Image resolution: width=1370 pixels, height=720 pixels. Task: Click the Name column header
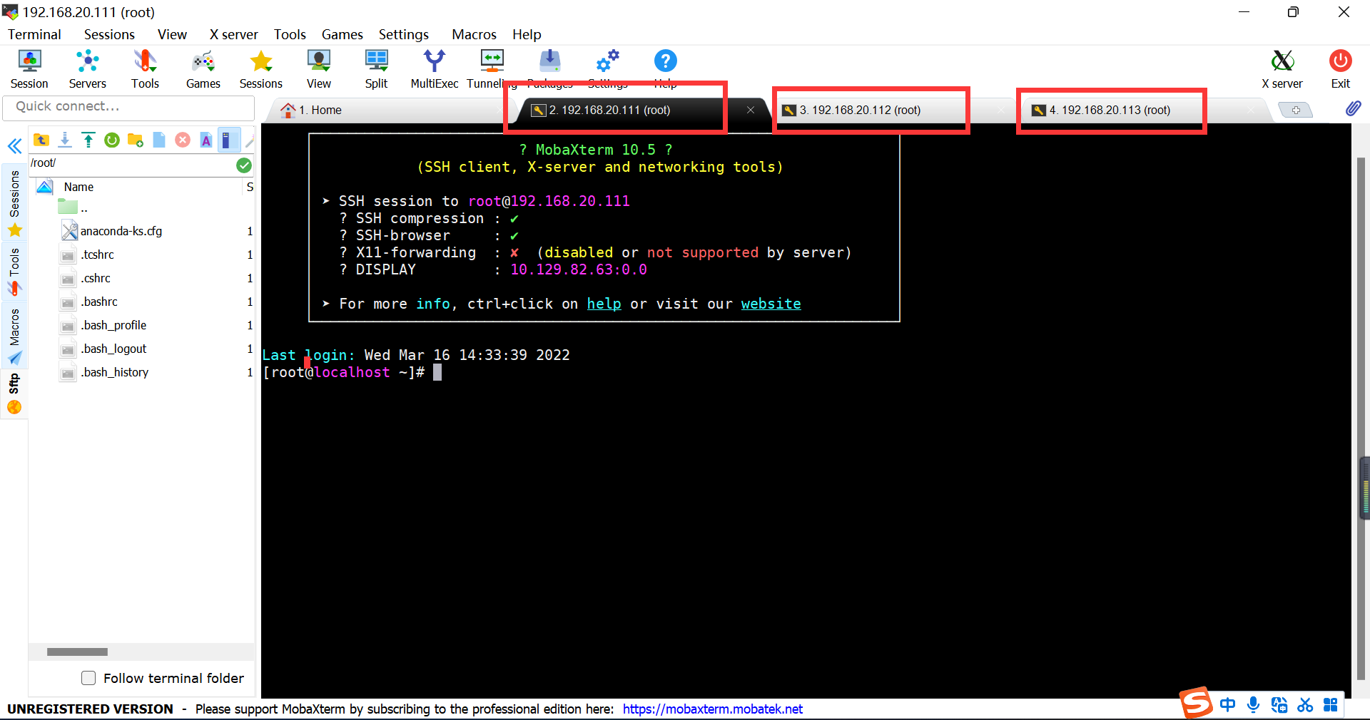78,187
